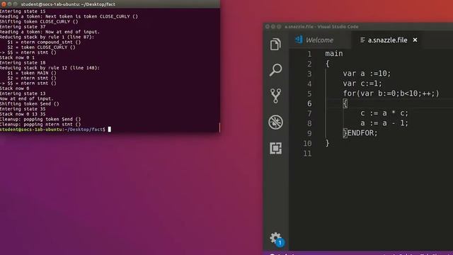453x255 pixels.
Task: Click 'Entering state 37' in terminal output
Action: tap(23, 27)
